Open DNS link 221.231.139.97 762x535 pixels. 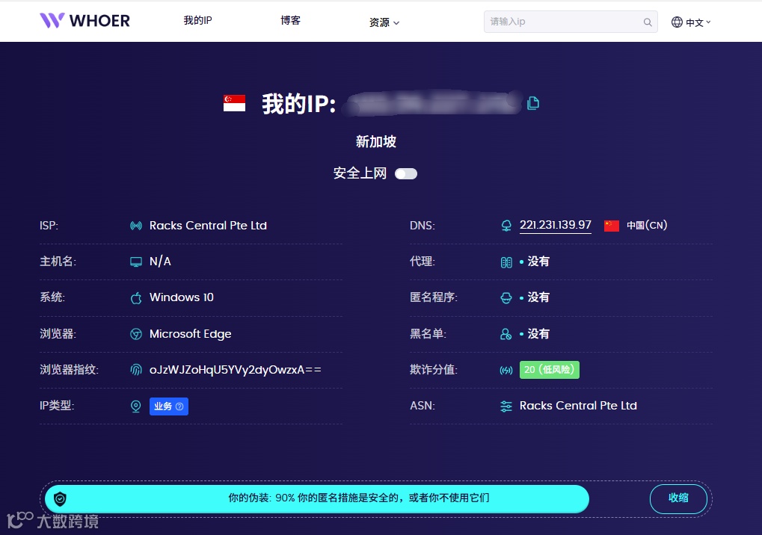pos(556,225)
